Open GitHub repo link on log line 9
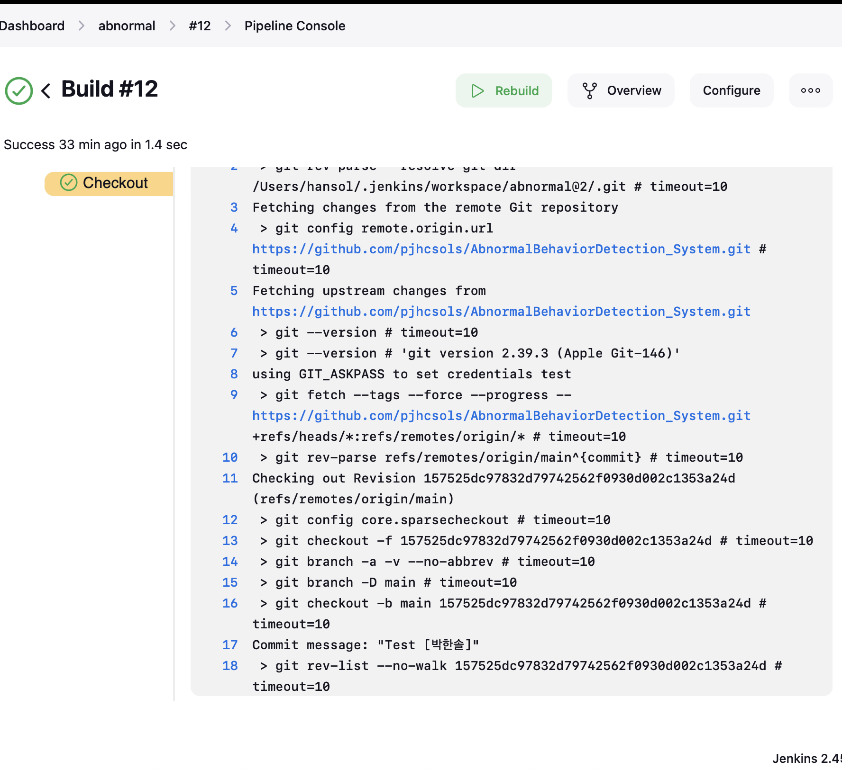Image resolution: width=842 pixels, height=769 pixels. point(502,416)
